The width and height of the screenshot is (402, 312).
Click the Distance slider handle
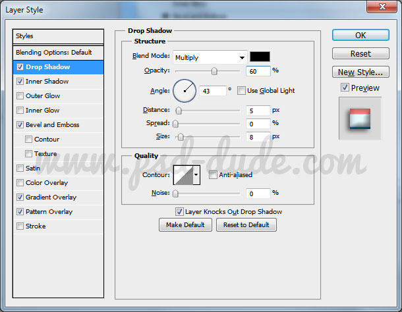[x=179, y=111]
